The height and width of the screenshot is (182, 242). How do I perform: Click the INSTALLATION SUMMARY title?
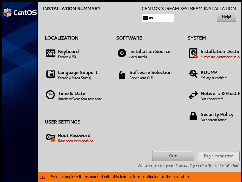click(72, 9)
